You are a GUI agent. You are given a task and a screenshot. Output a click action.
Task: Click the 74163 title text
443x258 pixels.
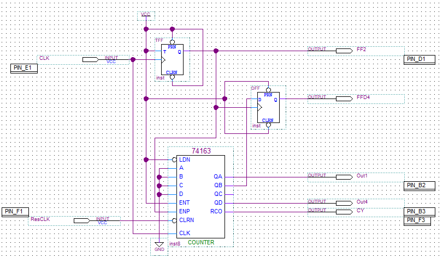(201, 151)
